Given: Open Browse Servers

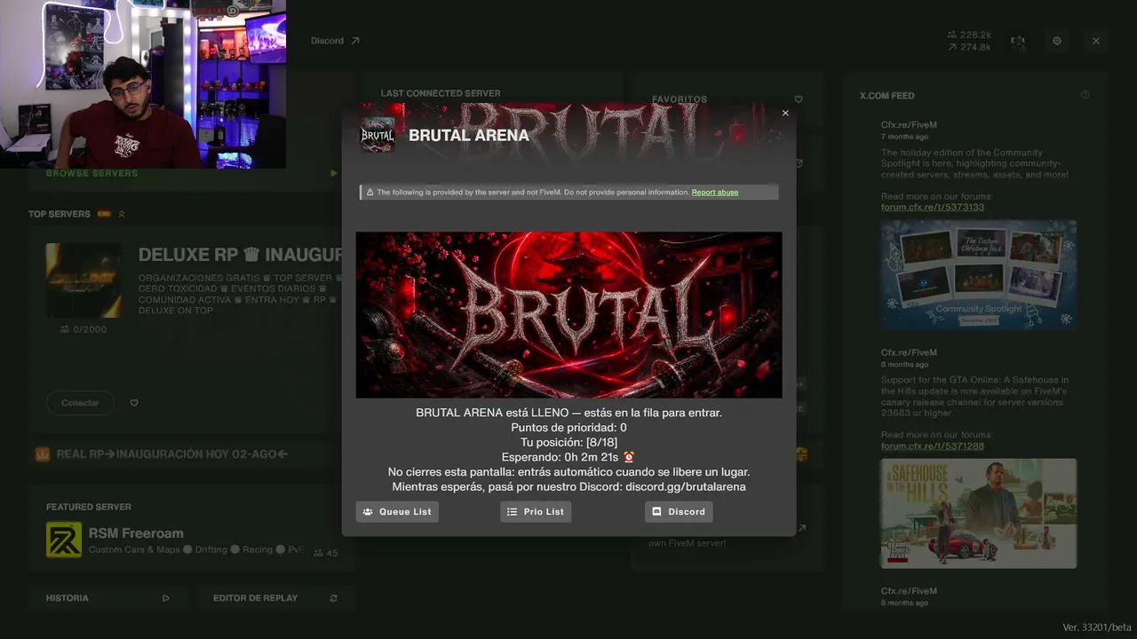Looking at the screenshot, I should pyautogui.click(x=91, y=174).
